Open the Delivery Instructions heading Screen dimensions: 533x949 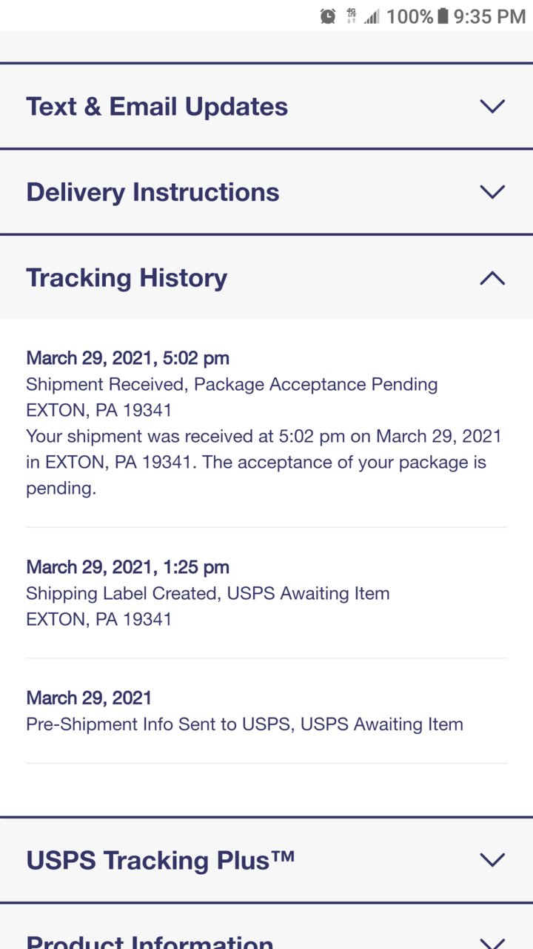152,193
